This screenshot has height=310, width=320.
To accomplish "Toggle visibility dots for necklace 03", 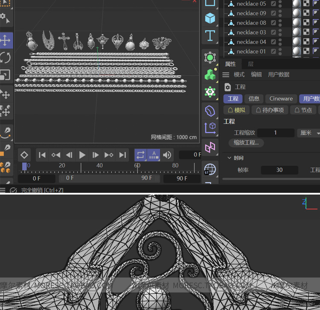I will point(280,32).
